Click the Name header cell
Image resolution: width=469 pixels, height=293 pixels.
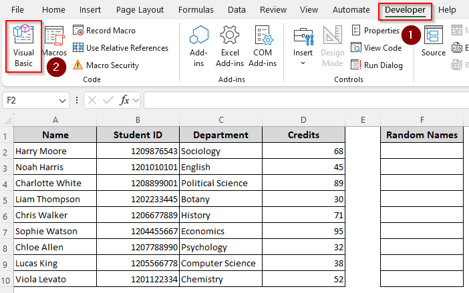tap(55, 135)
